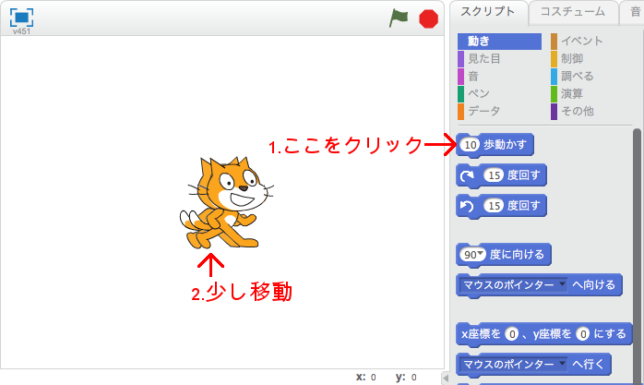Click the x座標 value field showing 0
The width and height of the screenshot is (644, 385).
pyautogui.click(x=512, y=334)
